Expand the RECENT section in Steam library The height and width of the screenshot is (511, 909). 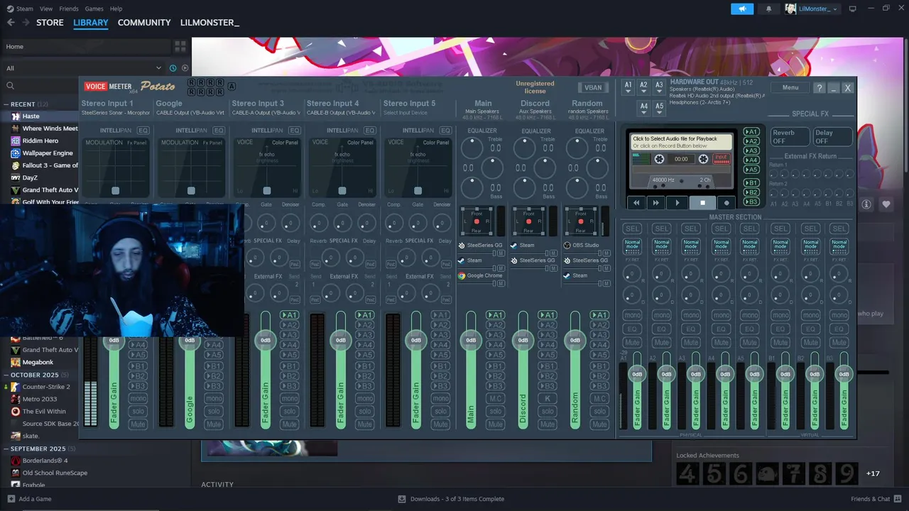(x=6, y=104)
